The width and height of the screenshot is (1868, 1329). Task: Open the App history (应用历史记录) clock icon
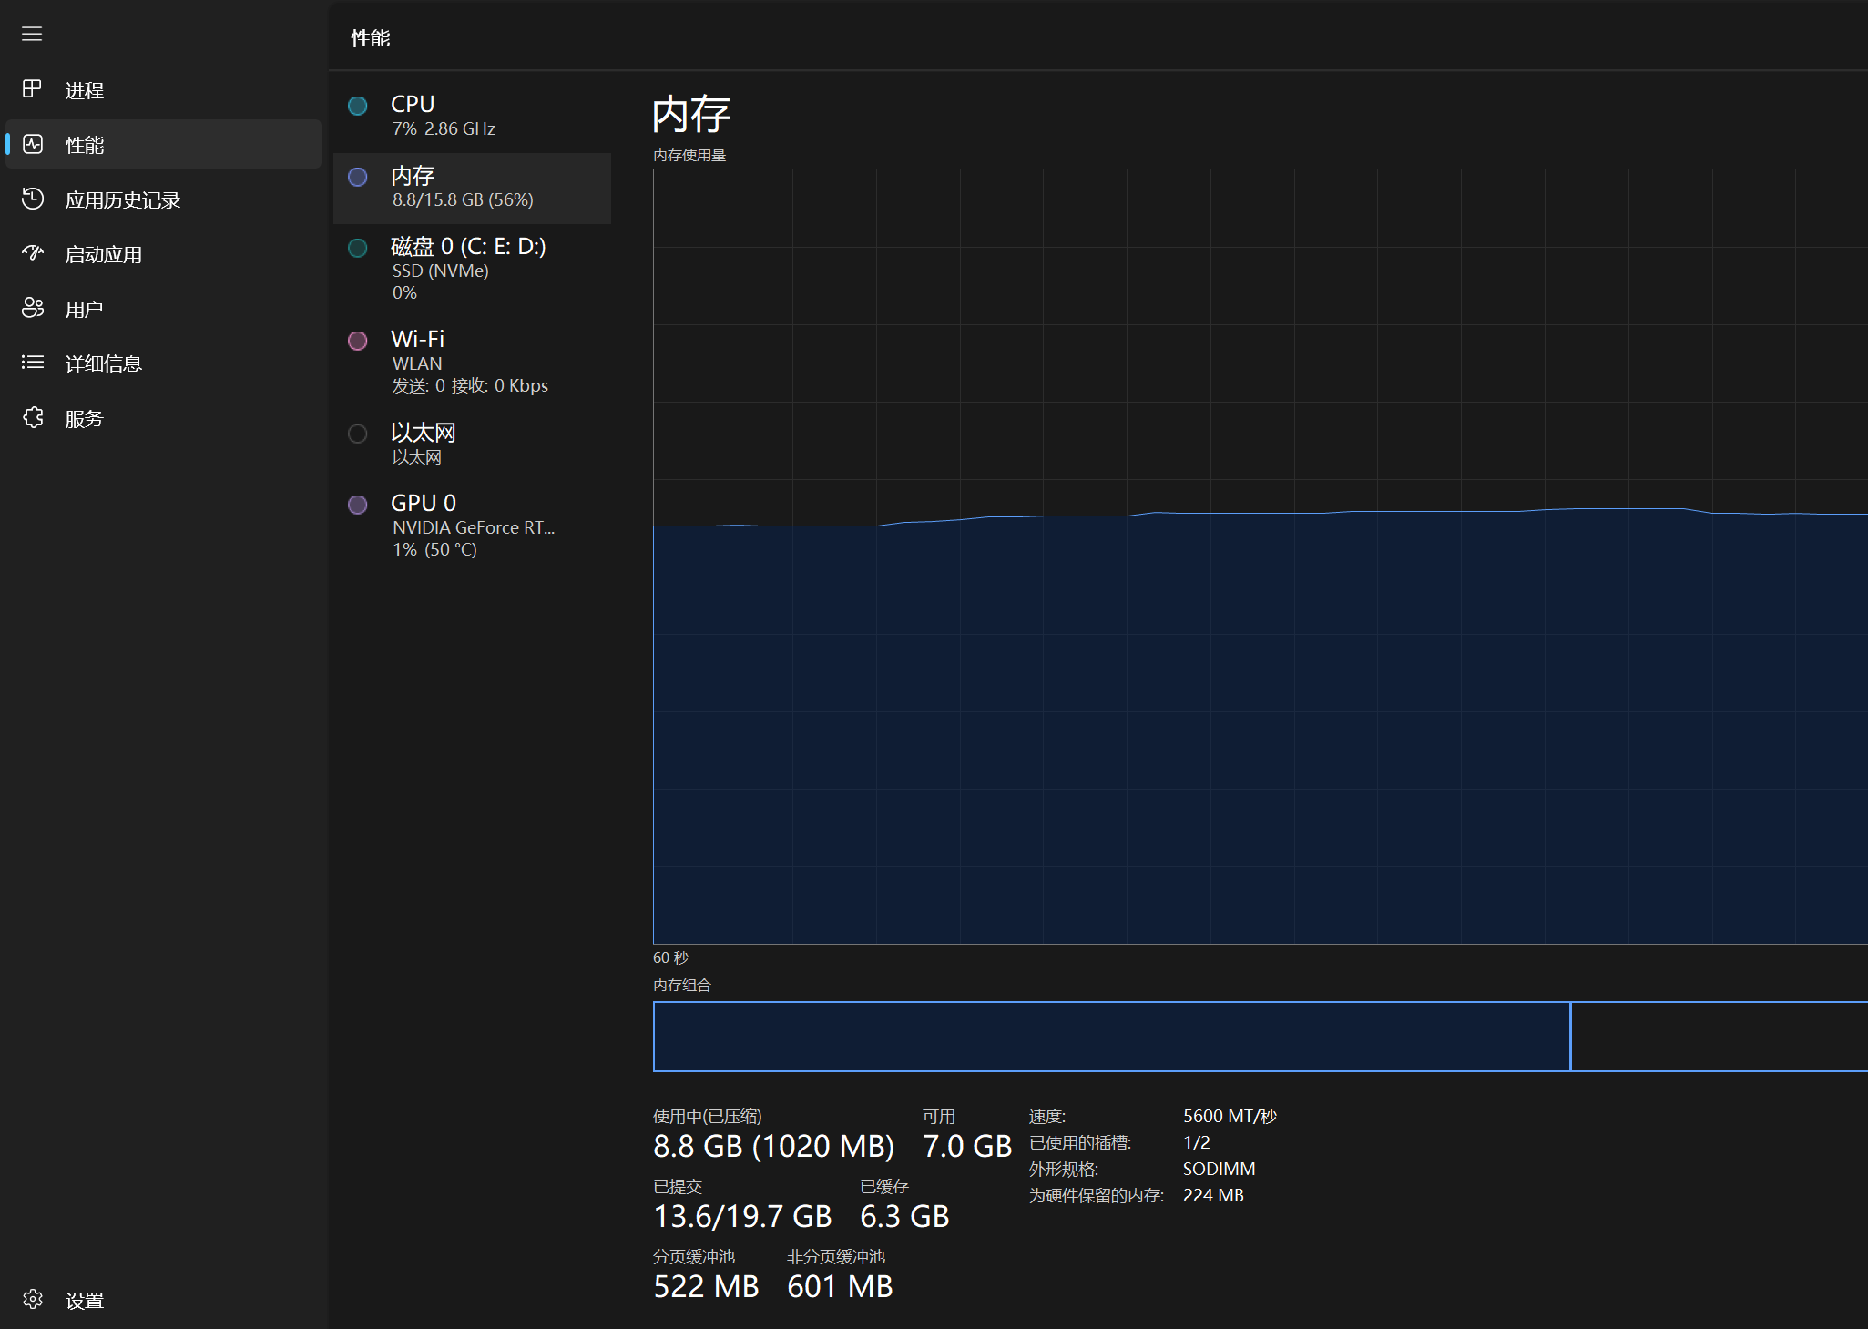click(x=33, y=199)
